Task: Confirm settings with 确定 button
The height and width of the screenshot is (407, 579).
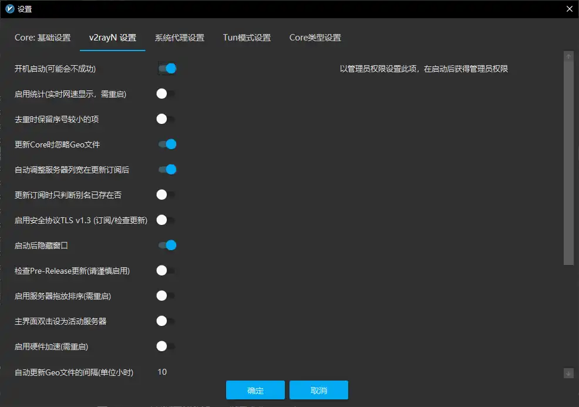Action: [x=255, y=390]
